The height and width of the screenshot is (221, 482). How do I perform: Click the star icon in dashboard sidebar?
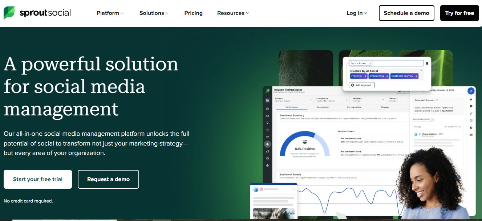[268, 165]
